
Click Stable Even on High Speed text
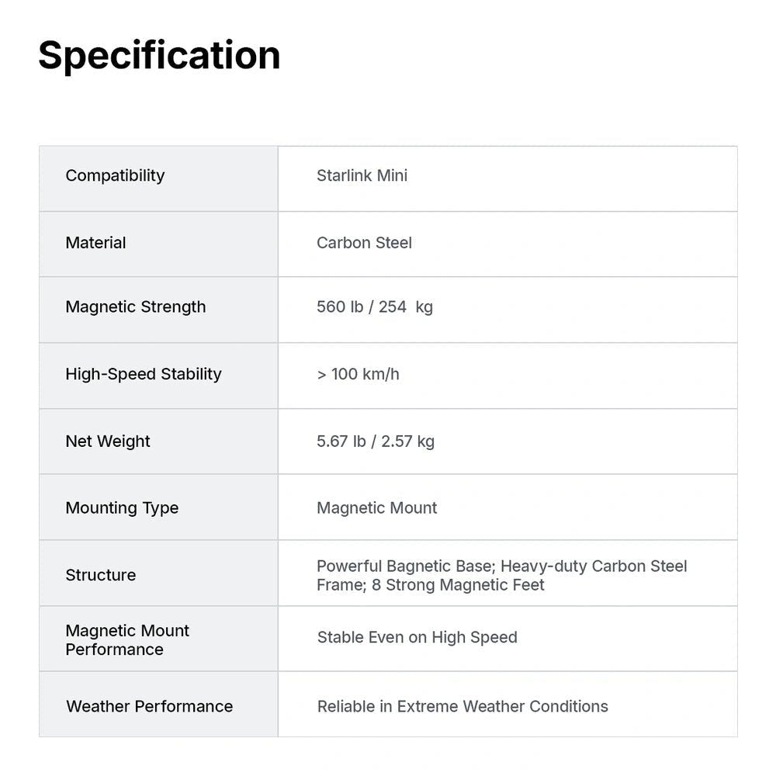[x=417, y=637]
